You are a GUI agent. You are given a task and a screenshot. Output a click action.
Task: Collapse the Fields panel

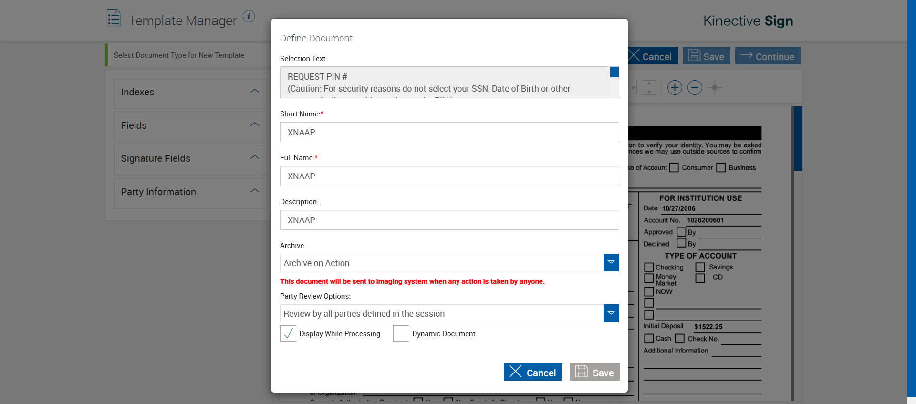255,124
